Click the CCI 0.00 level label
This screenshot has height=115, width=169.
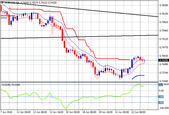click(x=161, y=91)
